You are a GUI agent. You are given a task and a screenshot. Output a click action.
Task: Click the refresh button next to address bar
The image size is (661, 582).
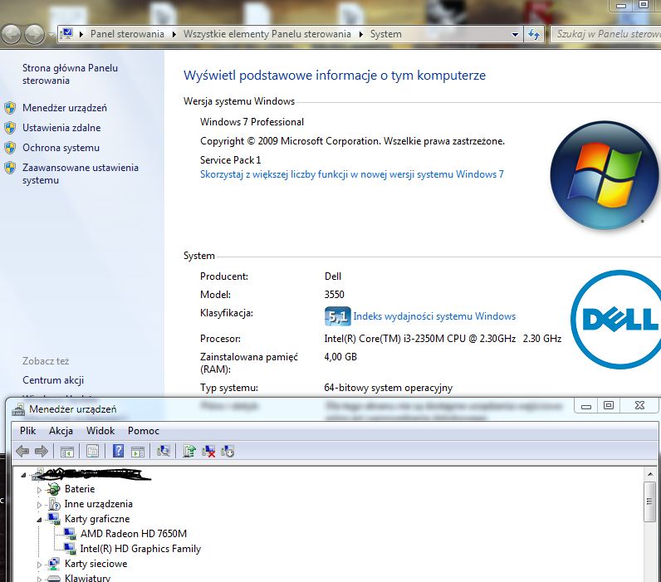534,34
